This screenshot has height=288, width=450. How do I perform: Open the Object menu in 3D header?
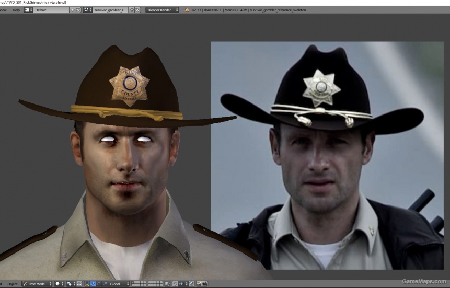pos(13,284)
